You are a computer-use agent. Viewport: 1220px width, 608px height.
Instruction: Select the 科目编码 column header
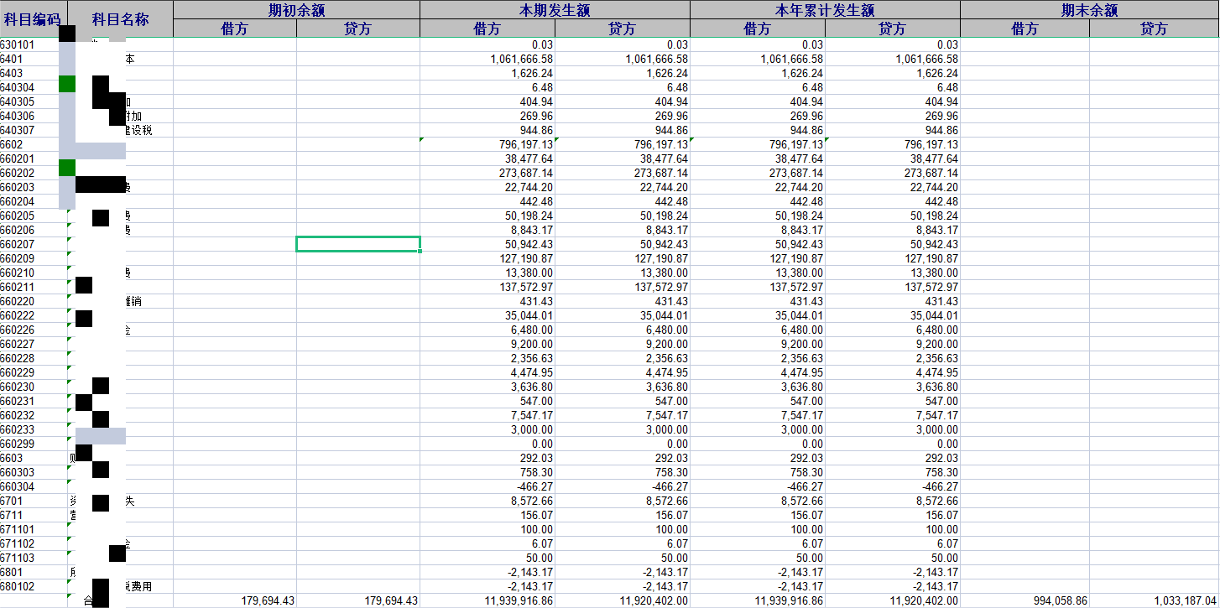point(34,19)
